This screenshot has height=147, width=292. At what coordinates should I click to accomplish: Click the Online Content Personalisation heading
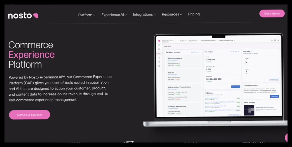[179, 87]
